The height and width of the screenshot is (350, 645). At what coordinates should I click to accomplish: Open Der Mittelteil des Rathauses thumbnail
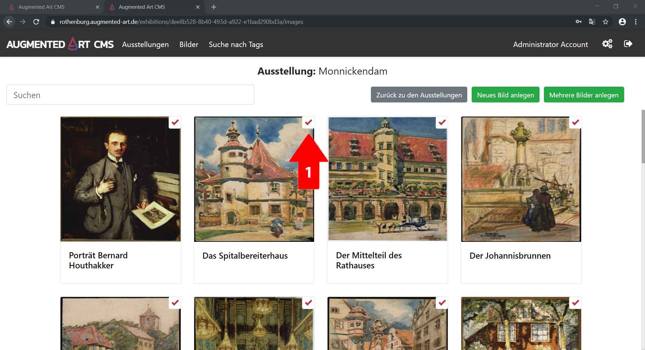coord(388,179)
